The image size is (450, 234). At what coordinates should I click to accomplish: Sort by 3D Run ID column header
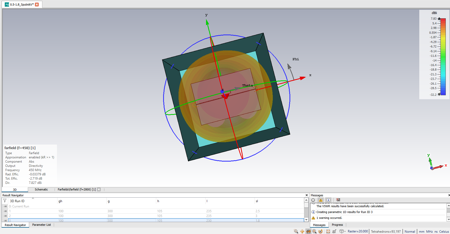pos(17,201)
